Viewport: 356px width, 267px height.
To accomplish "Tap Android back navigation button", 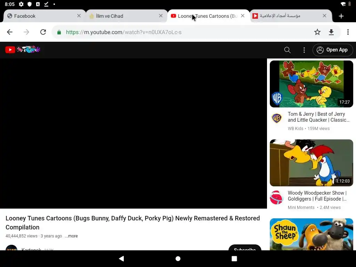I will tap(121, 259).
